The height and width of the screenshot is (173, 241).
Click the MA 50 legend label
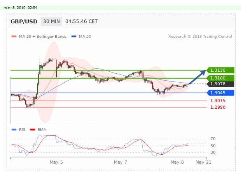coord(85,37)
